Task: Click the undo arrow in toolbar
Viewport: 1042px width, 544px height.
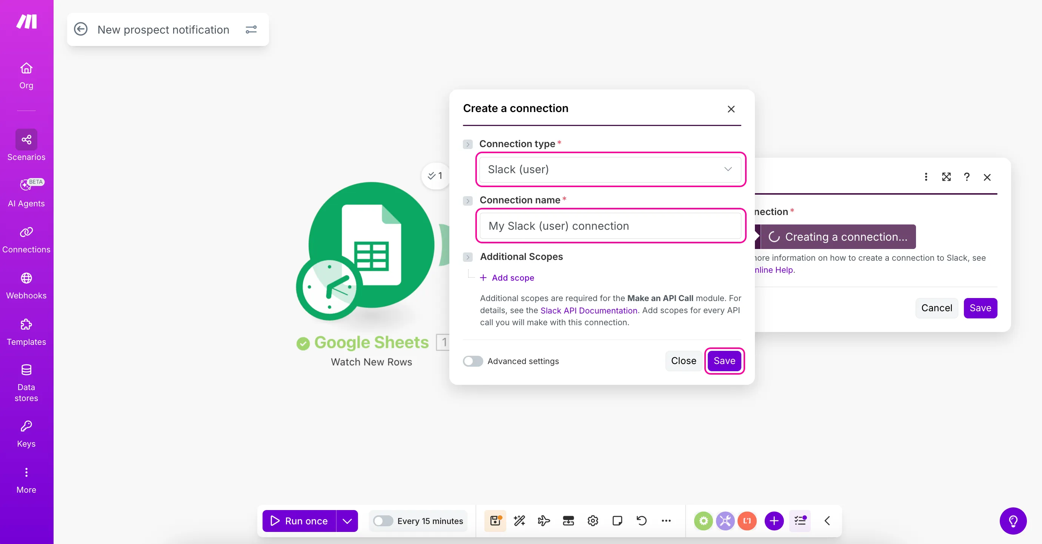Action: 642,521
